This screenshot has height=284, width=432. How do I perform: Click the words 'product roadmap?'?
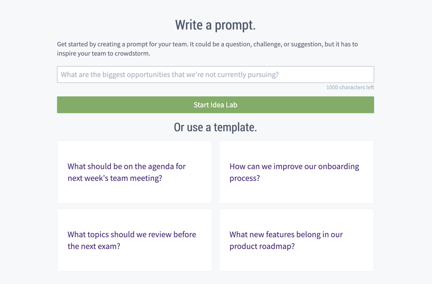point(262,247)
